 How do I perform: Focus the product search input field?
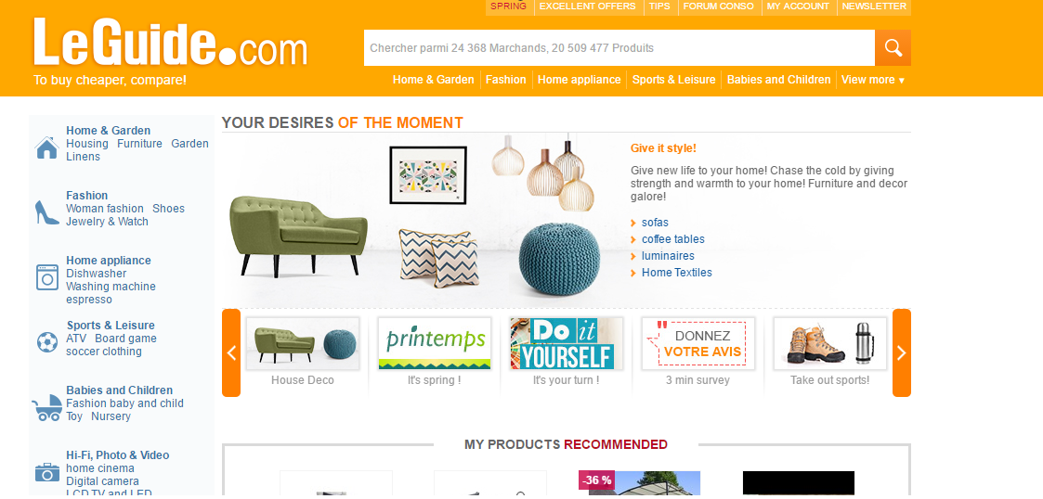click(619, 48)
